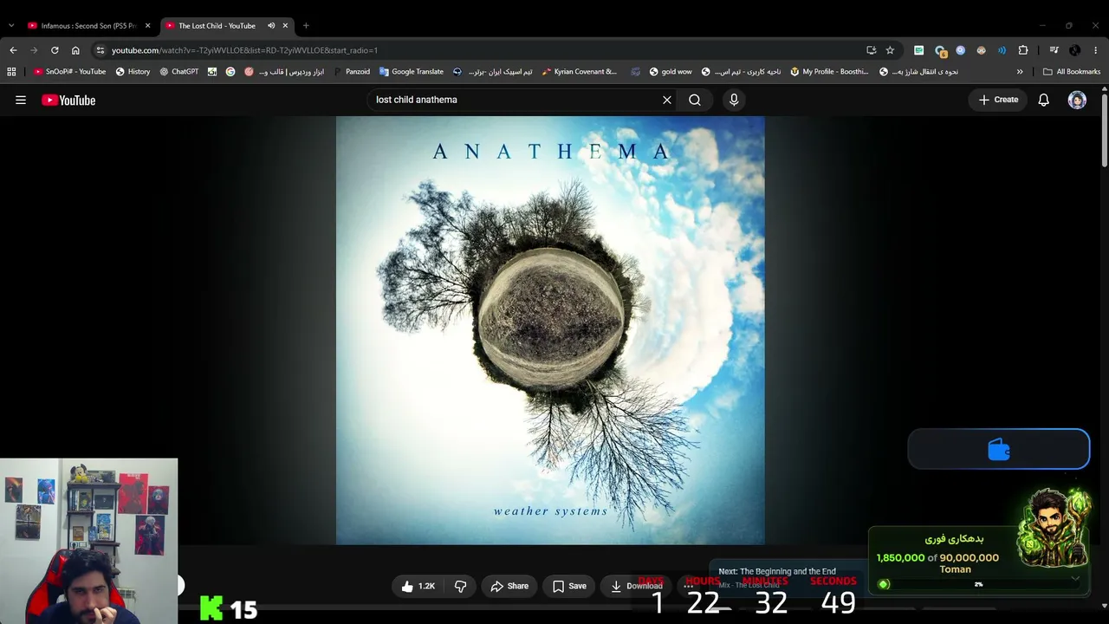Click the sound-wave extension icon

(x=1002, y=50)
